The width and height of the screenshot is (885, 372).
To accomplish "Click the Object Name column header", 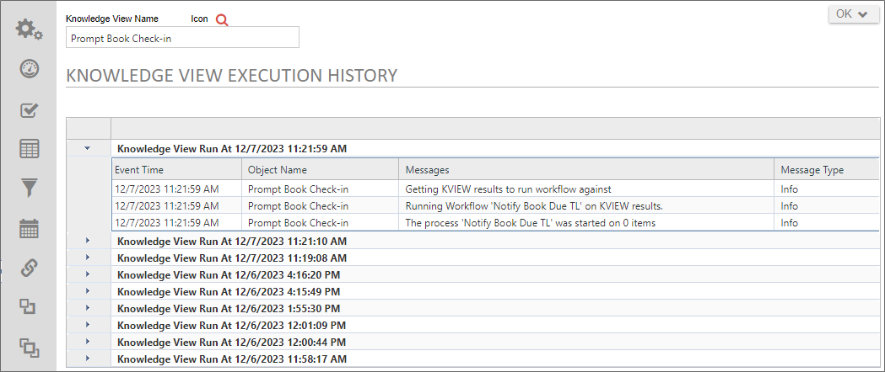I will pos(277,170).
